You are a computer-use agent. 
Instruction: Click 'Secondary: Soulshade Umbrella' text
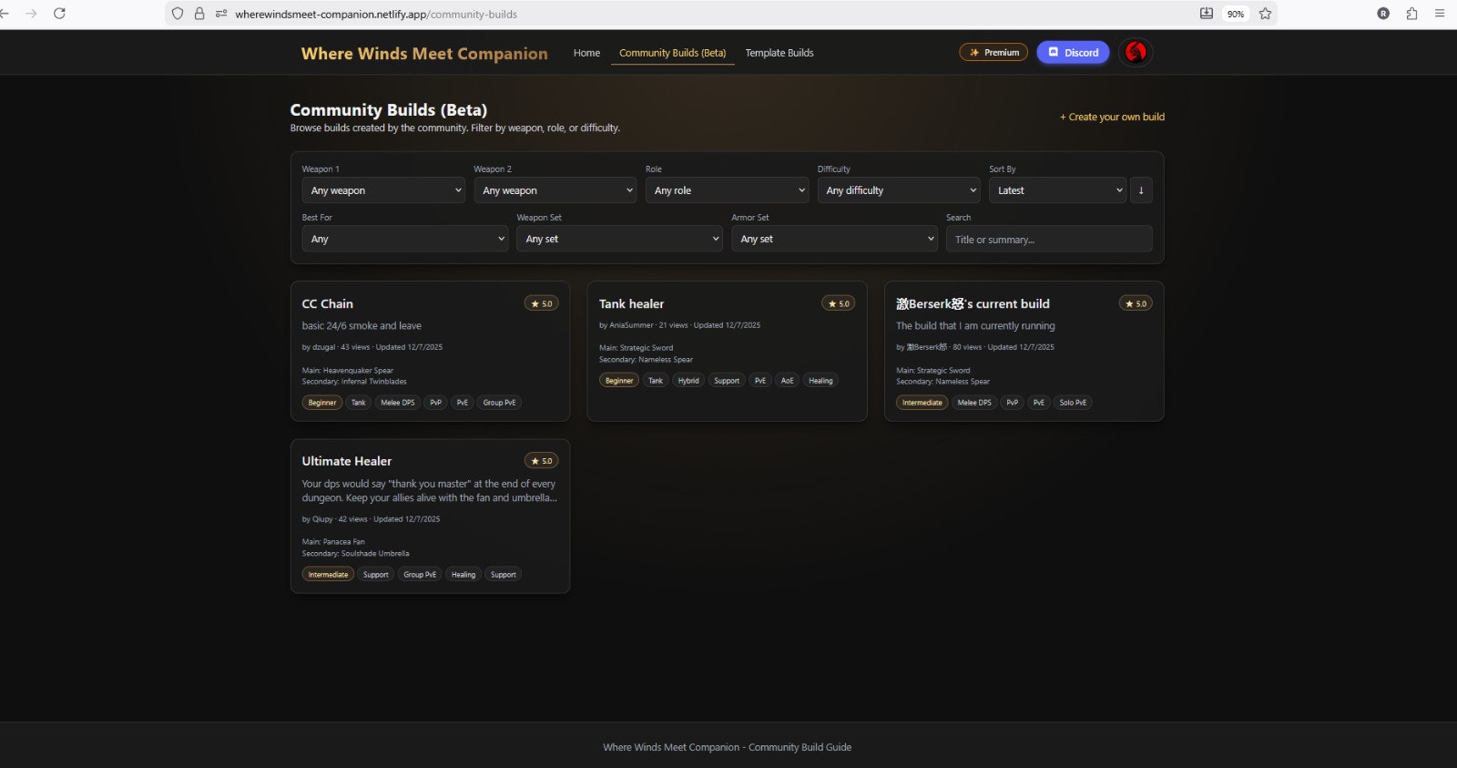[x=356, y=554]
